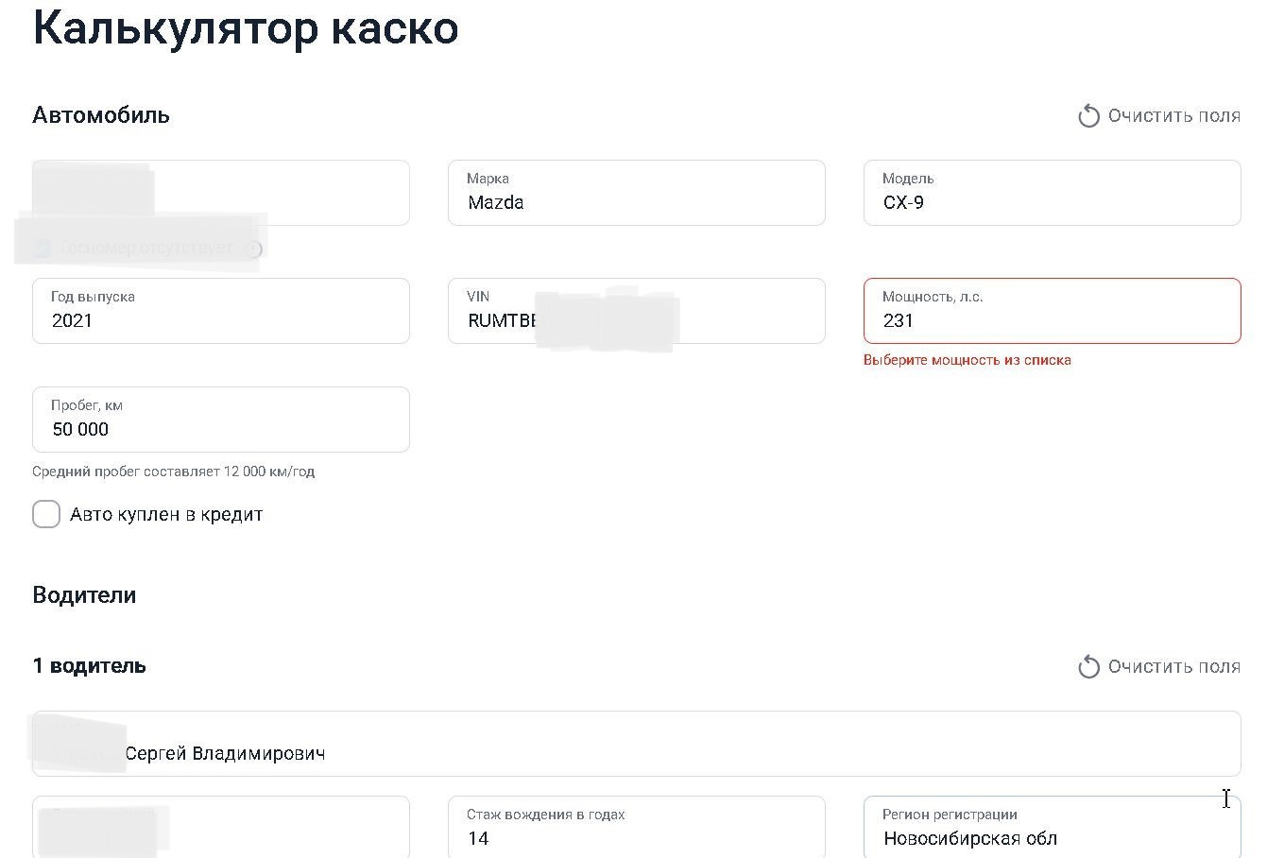The image size is (1267, 858).
Task: Click the info icon near Госномер отсутствует
Action: [x=253, y=249]
